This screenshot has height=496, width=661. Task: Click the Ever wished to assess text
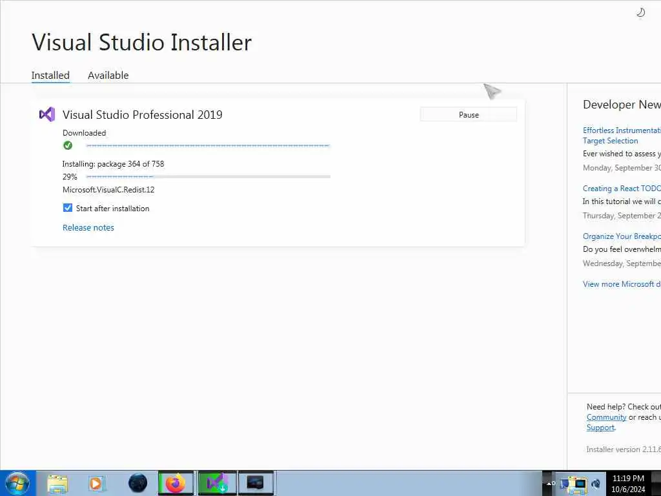click(x=622, y=154)
